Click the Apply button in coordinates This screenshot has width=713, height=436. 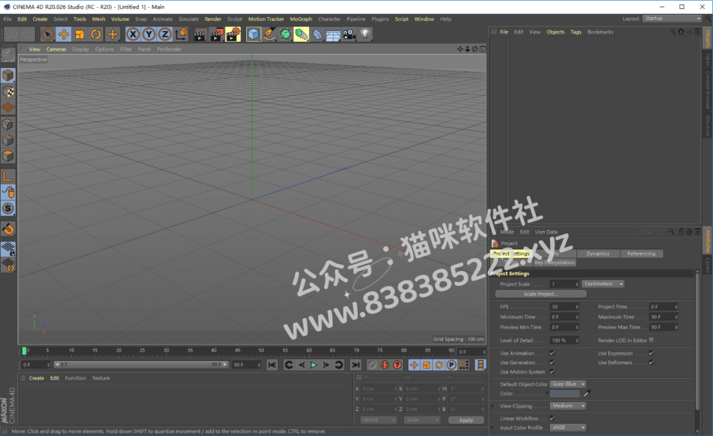click(466, 420)
